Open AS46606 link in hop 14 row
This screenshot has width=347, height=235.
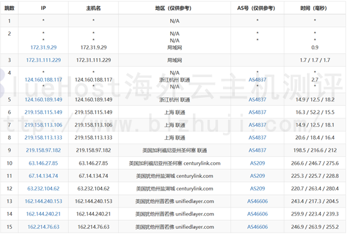click(x=257, y=214)
